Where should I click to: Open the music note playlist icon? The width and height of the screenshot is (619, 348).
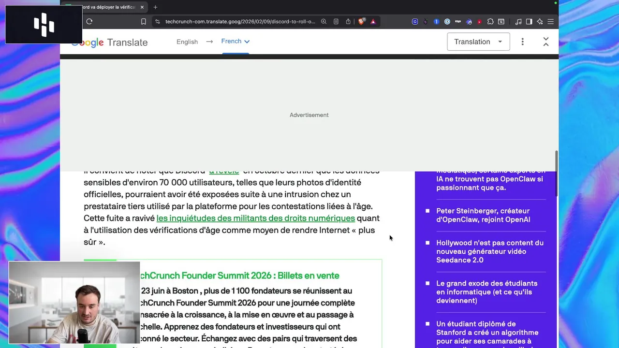(x=518, y=21)
